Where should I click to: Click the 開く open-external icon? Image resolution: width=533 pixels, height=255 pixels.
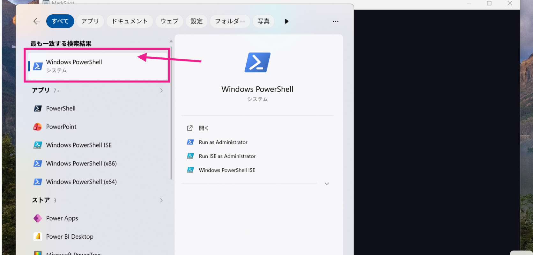coord(190,128)
